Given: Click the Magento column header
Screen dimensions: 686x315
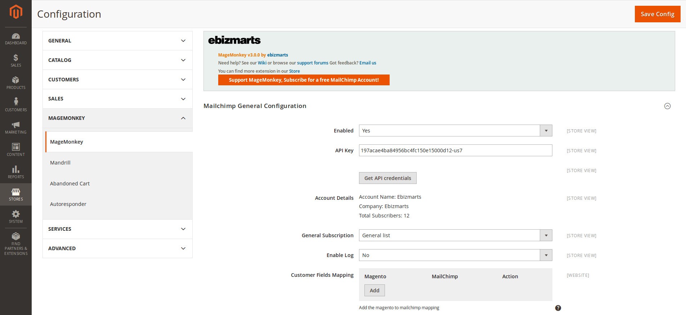Looking at the screenshot, I should 375,276.
